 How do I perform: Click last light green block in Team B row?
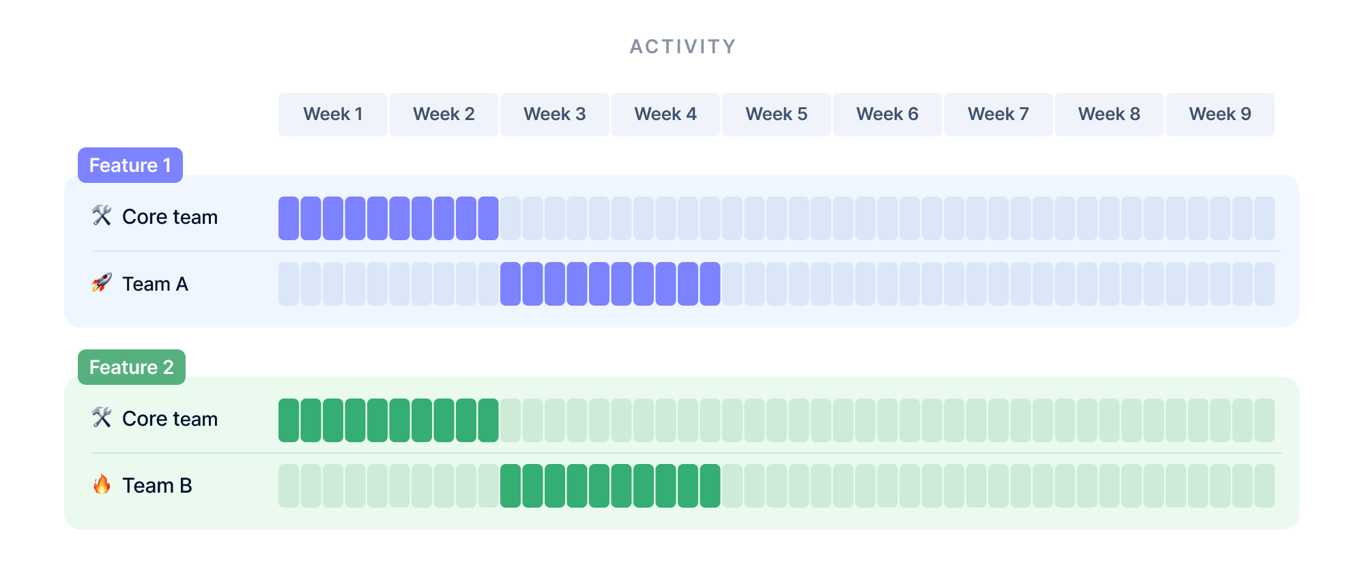tap(1265, 486)
